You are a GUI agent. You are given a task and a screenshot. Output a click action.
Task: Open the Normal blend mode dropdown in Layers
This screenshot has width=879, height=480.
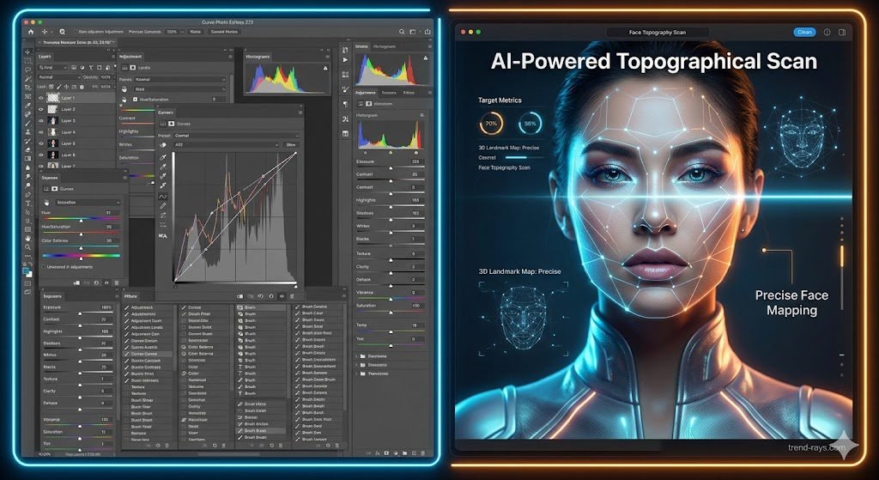pos(59,76)
